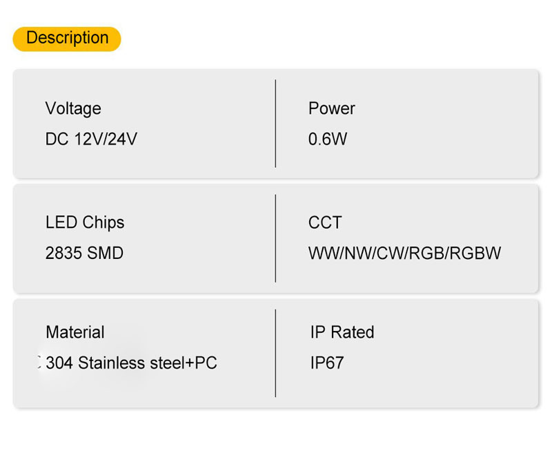Click divider between Material and IP Rated
Viewport: 552px width, 460px height.
point(275,353)
